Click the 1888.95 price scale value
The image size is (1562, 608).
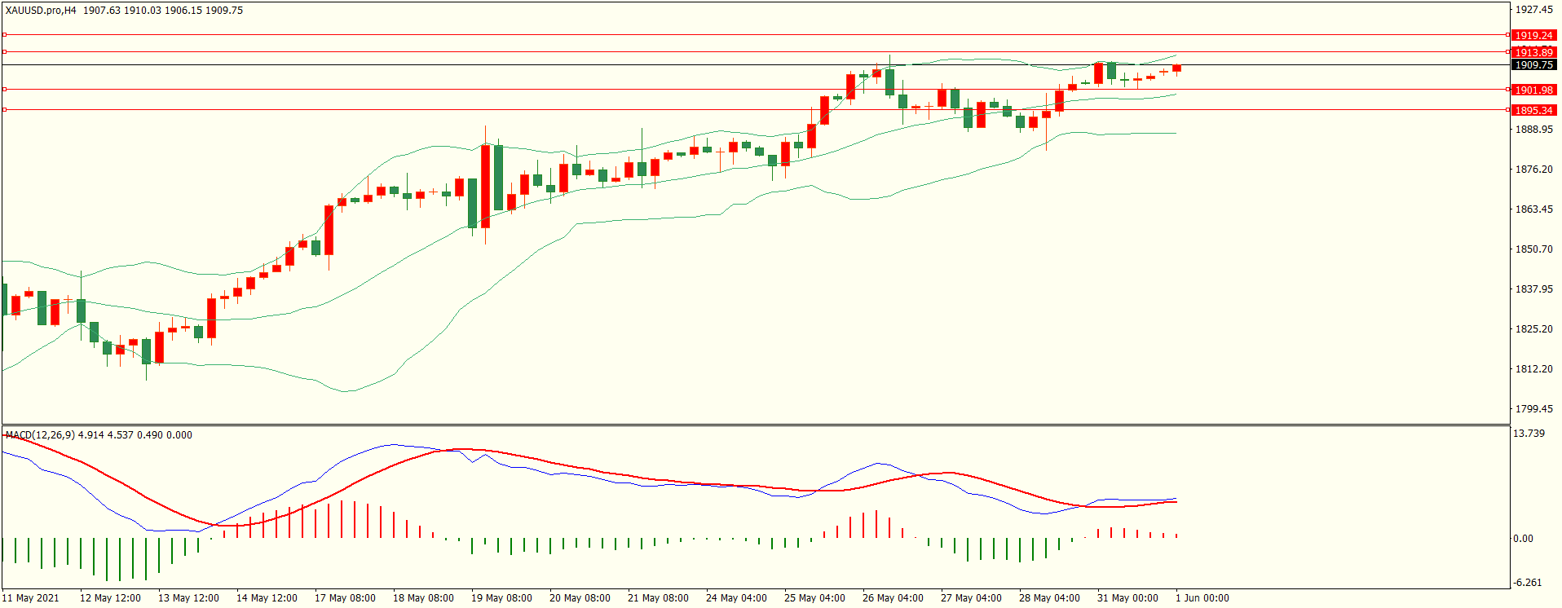1533,130
